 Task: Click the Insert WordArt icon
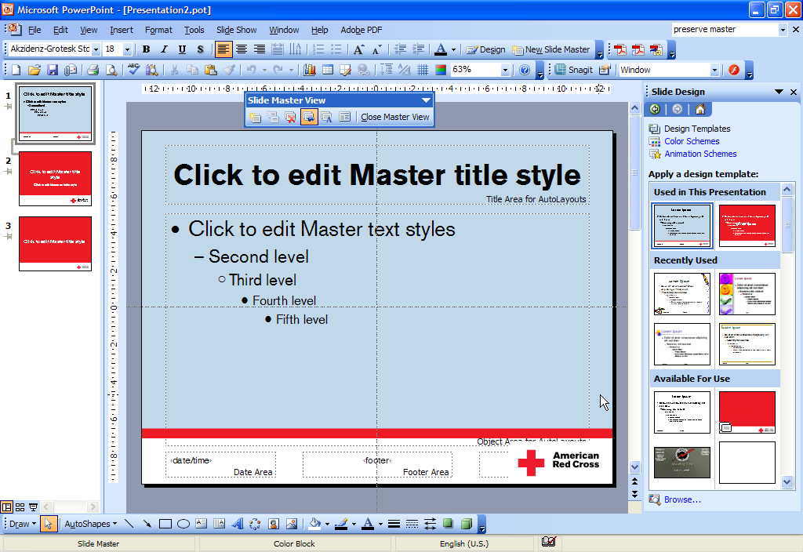tap(237, 523)
